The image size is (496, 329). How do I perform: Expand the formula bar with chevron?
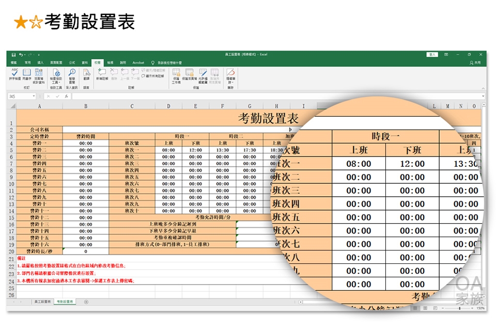click(x=483, y=96)
